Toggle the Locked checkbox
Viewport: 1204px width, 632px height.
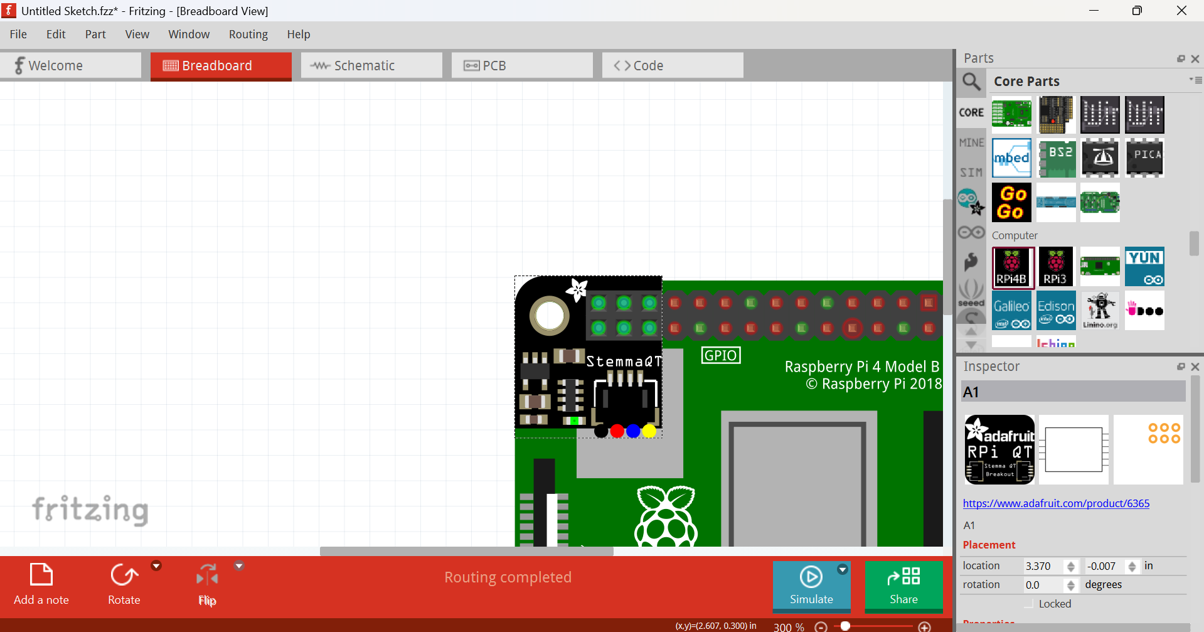point(1029,604)
